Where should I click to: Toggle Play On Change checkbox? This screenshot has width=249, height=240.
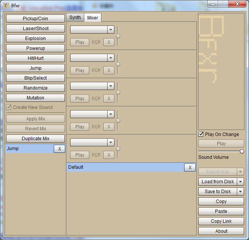[x=201, y=134]
